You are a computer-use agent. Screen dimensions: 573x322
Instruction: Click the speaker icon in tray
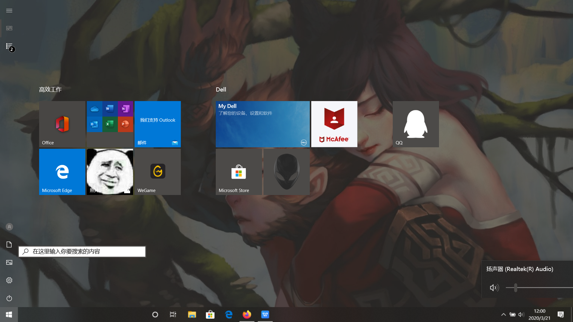tap(521, 315)
